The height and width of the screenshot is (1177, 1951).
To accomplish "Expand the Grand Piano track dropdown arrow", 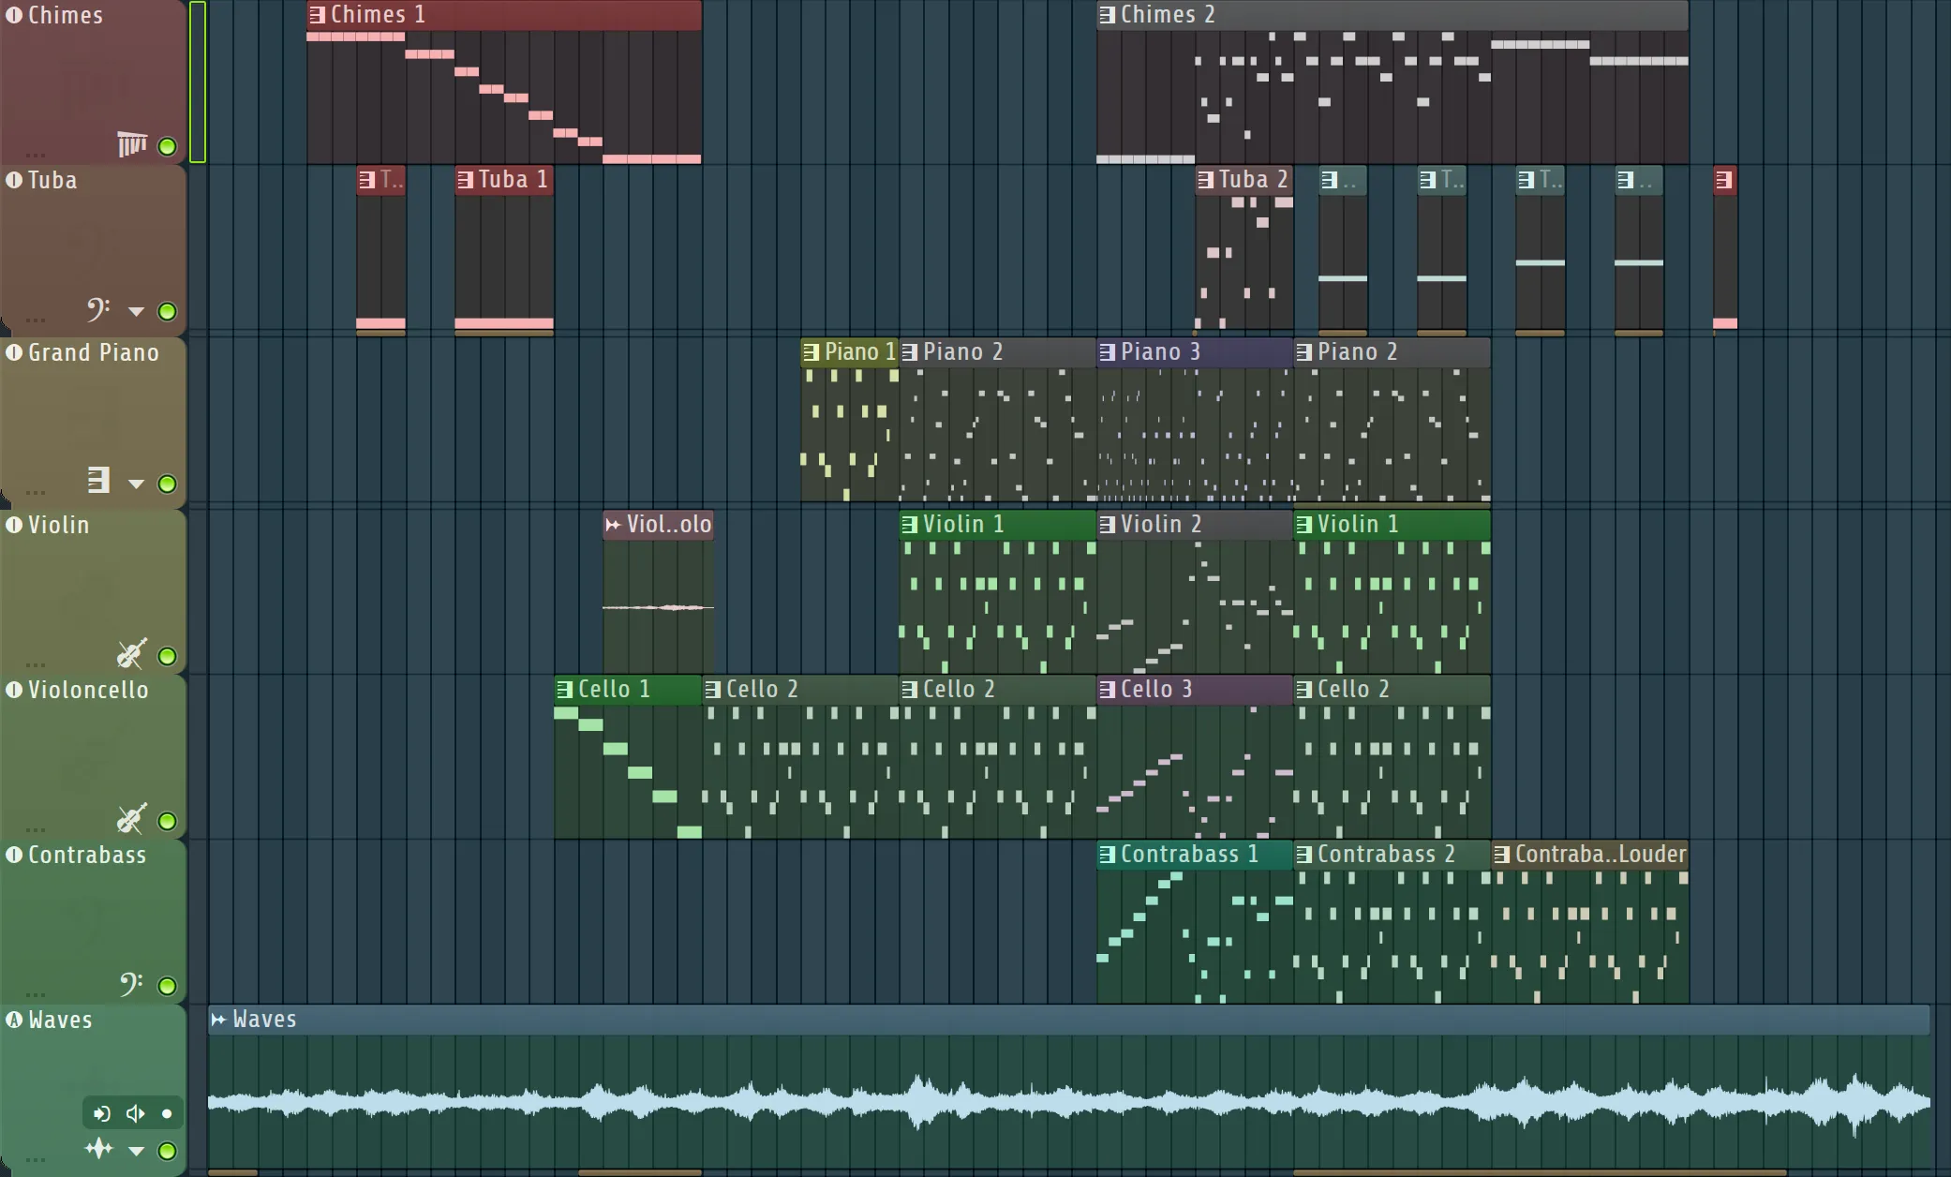I will [136, 484].
